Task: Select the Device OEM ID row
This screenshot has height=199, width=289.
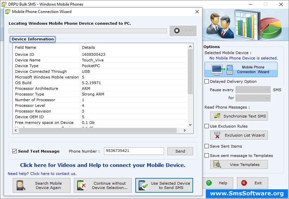Action: pyautogui.click(x=101, y=117)
